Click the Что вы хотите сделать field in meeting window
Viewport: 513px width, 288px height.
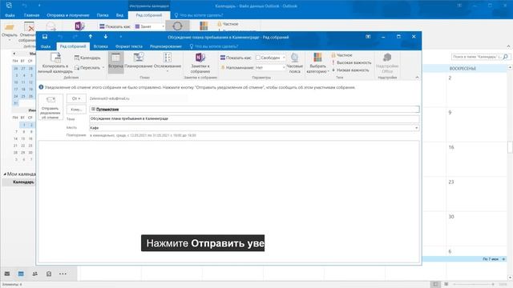[x=216, y=46]
